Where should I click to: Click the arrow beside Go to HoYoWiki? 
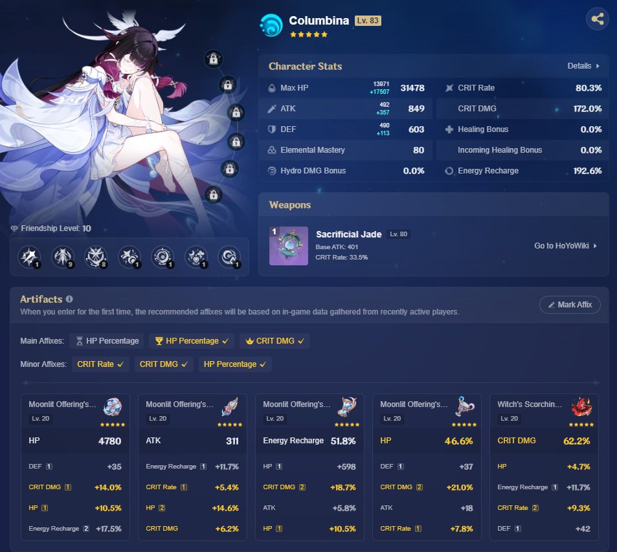pos(595,246)
